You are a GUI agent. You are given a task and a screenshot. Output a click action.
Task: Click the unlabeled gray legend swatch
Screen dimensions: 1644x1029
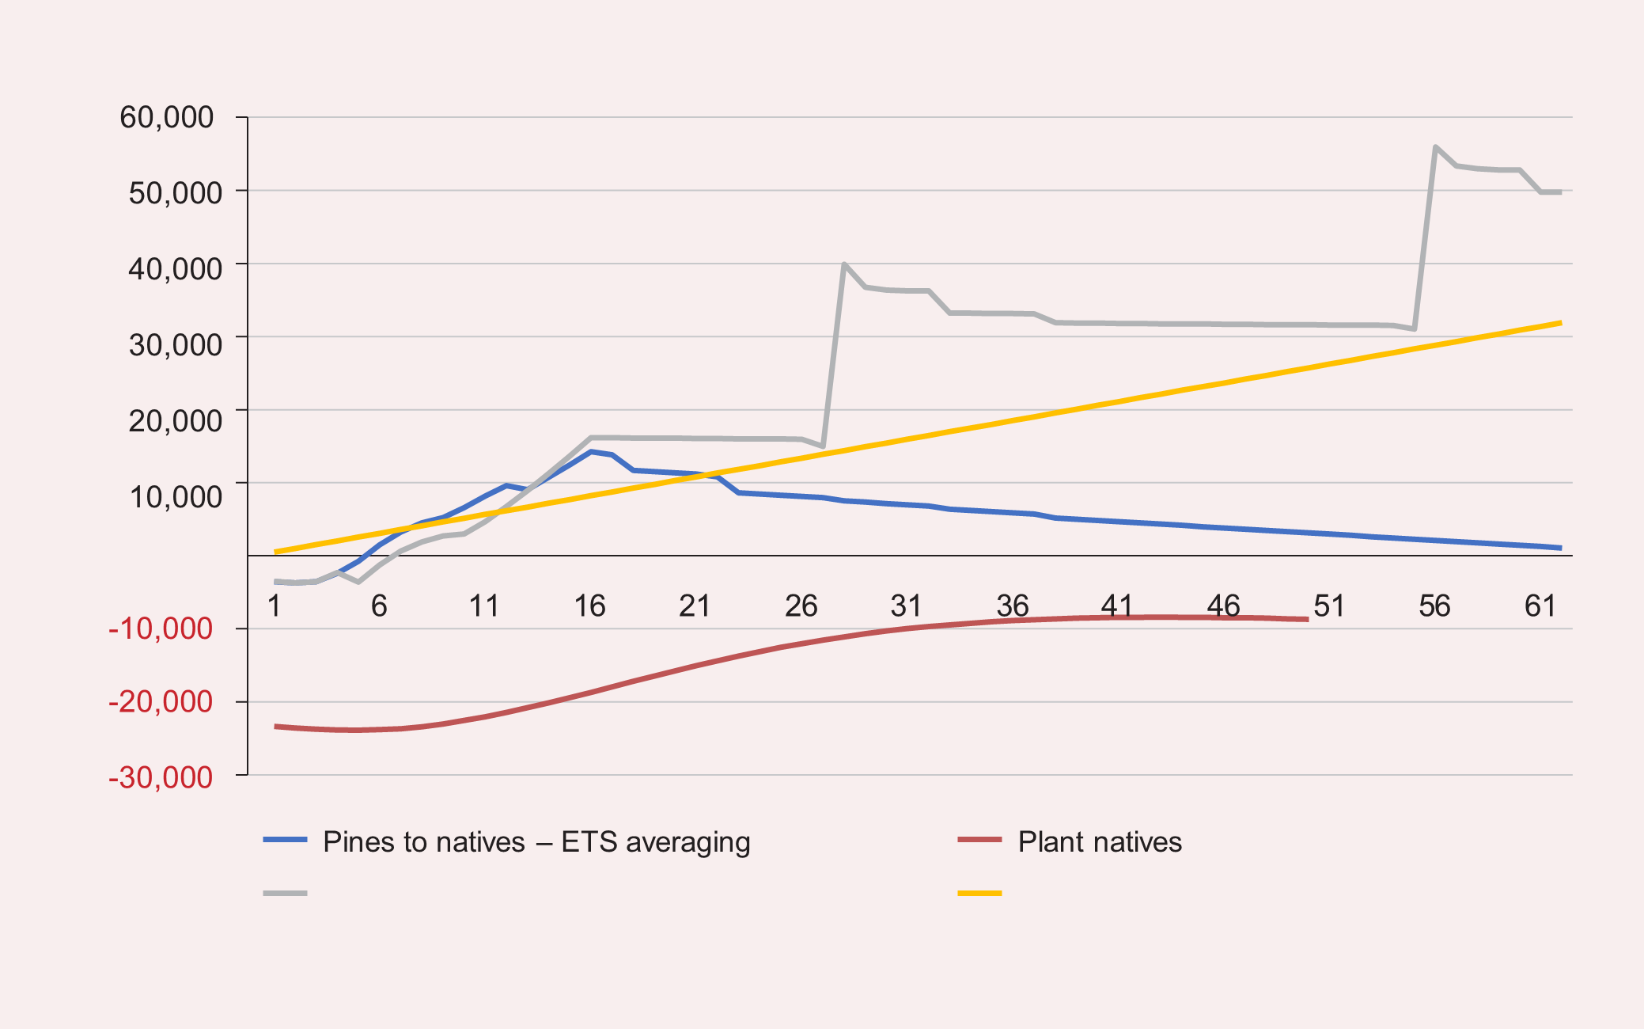coord(285,893)
